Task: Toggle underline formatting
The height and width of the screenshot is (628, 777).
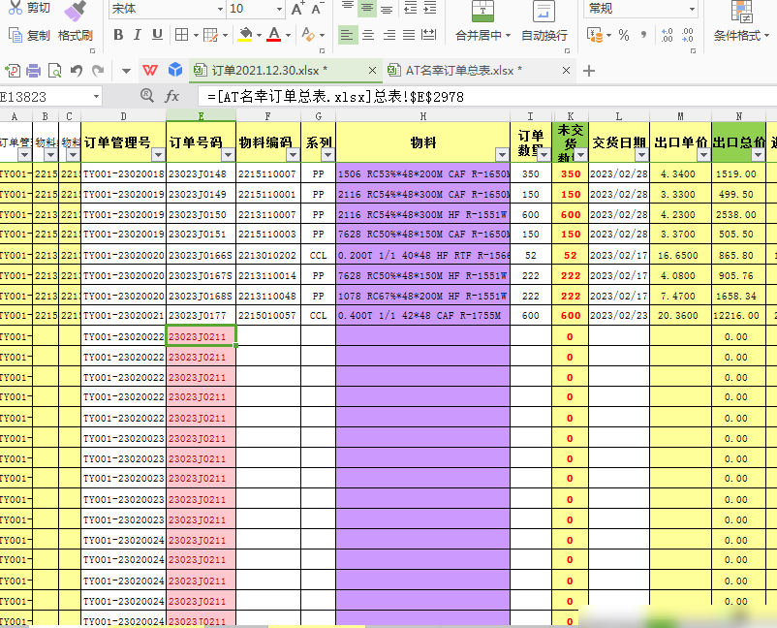Action: point(157,35)
